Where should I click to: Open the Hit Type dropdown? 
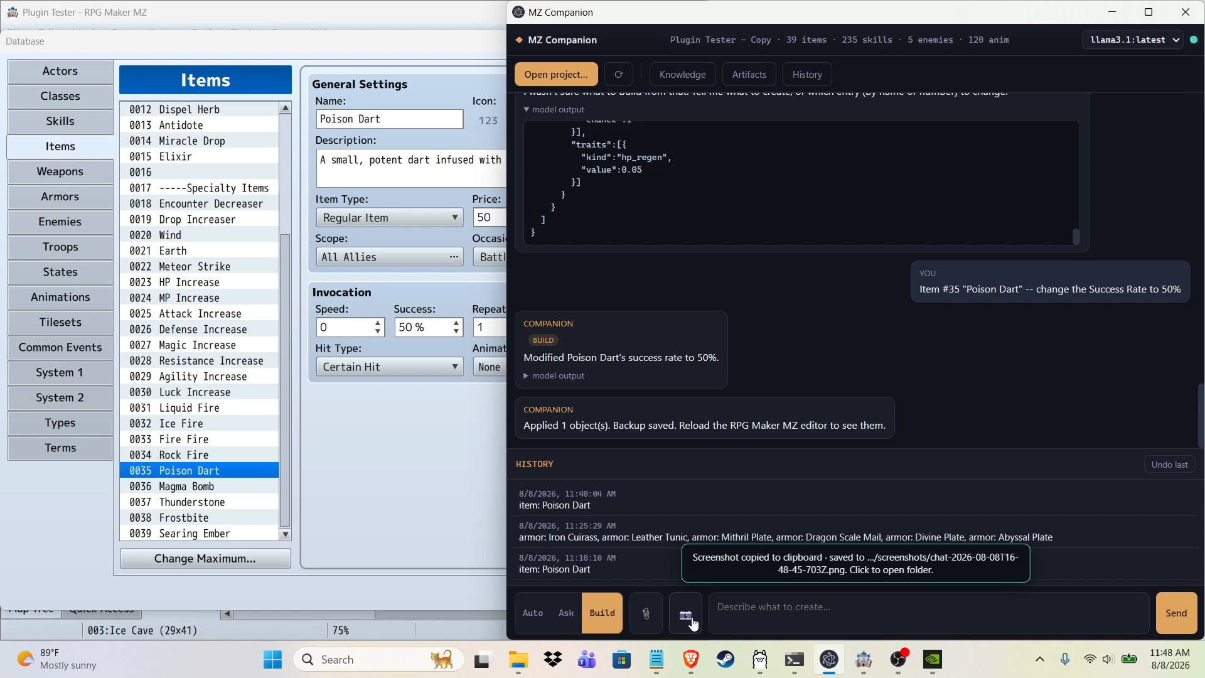click(x=390, y=367)
